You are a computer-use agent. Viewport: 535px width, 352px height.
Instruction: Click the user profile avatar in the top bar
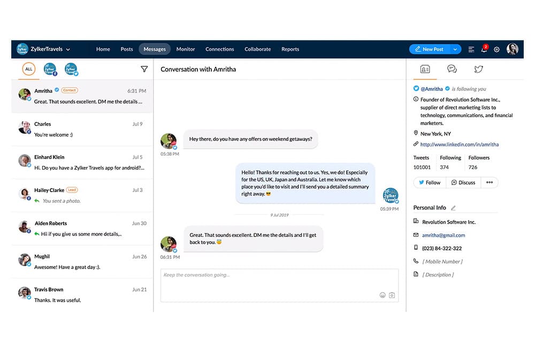click(513, 49)
